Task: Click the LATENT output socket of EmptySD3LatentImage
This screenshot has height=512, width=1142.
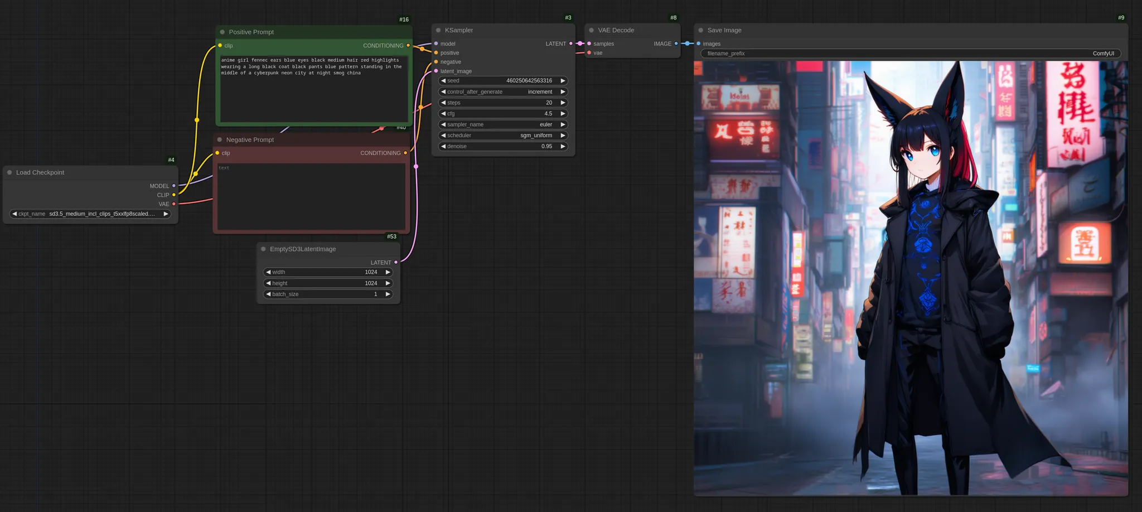Action: click(x=396, y=262)
